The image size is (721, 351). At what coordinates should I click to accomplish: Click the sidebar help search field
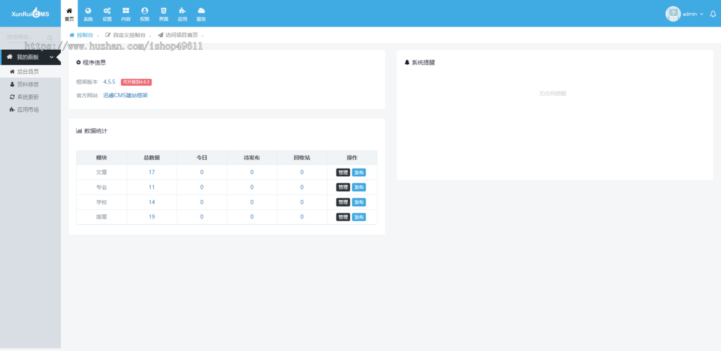point(25,38)
